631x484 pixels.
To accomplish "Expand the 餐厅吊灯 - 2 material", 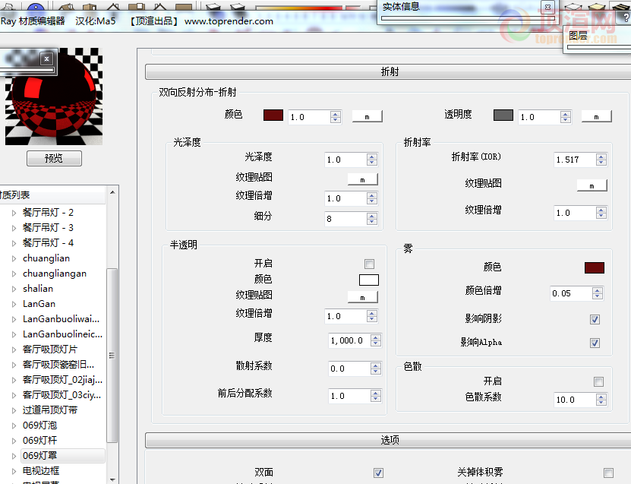I will pyautogui.click(x=14, y=213).
